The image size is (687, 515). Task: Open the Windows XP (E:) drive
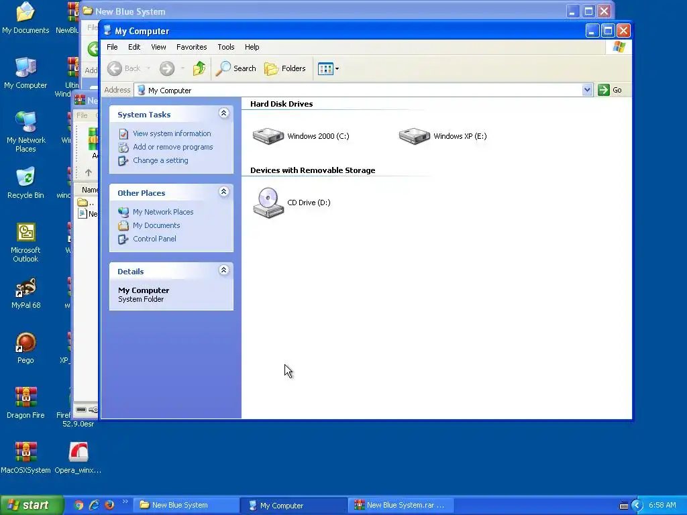pyautogui.click(x=443, y=136)
